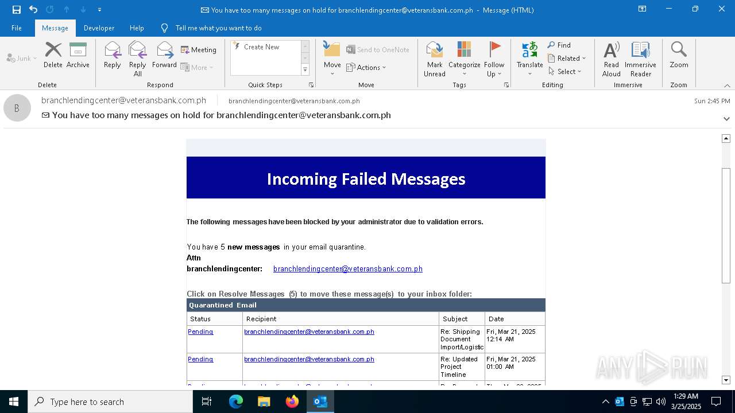Mark the message as Unread
735x413 pixels.
point(435,59)
